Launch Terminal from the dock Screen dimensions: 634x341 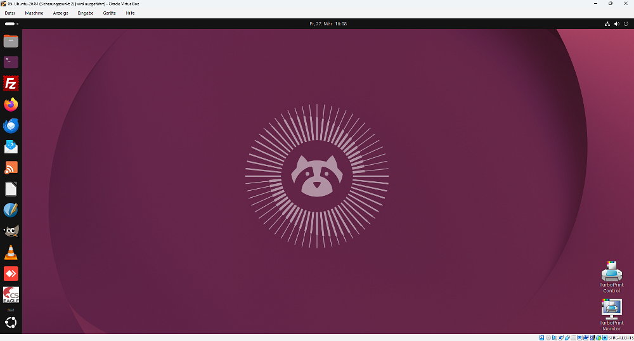[x=11, y=62]
